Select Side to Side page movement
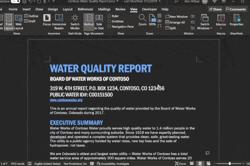 point(99,21)
